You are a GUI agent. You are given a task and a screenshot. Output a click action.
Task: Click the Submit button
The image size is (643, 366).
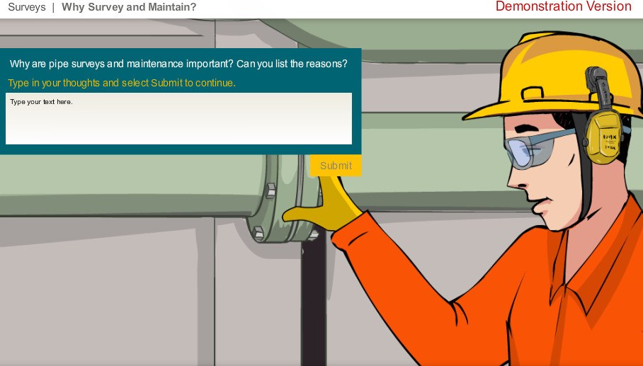click(x=336, y=166)
